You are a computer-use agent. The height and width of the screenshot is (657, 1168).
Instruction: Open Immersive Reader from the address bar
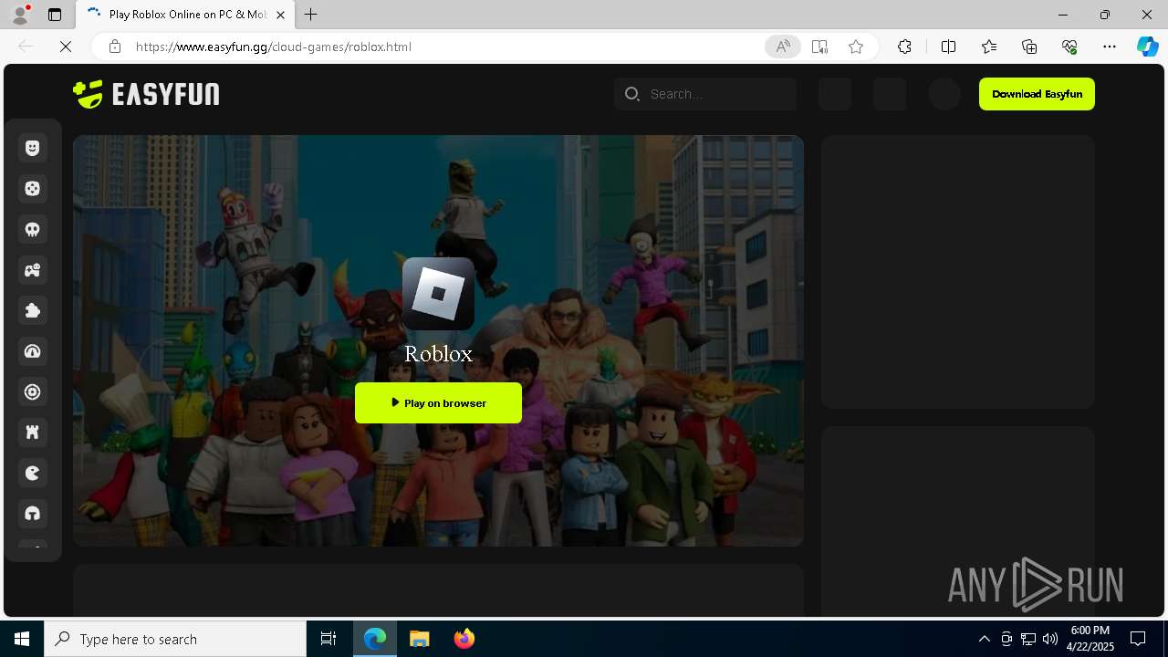[x=819, y=47]
